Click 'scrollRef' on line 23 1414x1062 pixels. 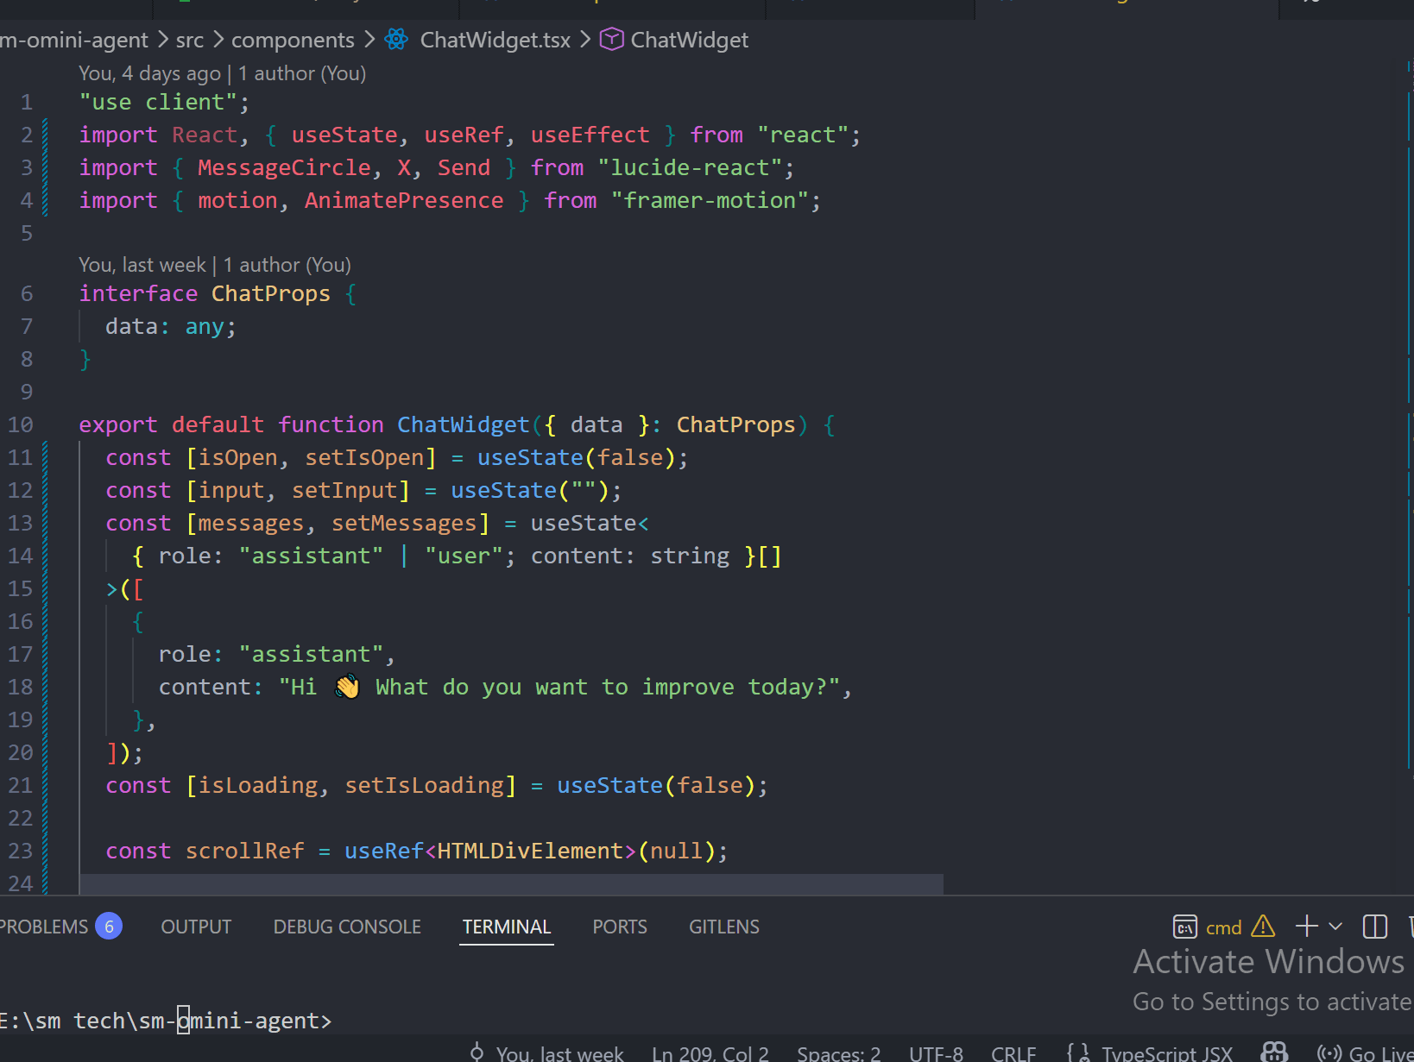[x=245, y=851]
